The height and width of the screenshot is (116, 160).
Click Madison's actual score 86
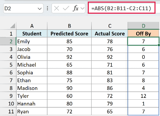pos(110,88)
